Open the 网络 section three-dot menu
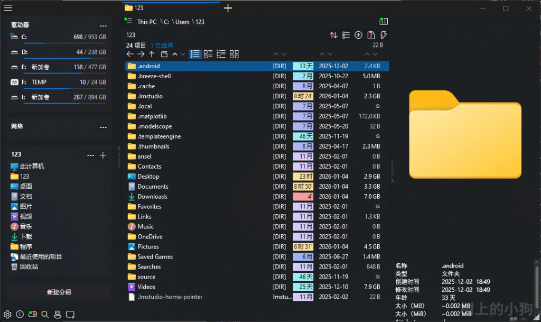The width and height of the screenshot is (541, 322). point(103,127)
